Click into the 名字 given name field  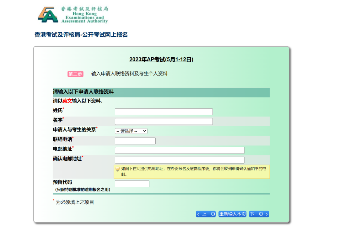[164, 122]
